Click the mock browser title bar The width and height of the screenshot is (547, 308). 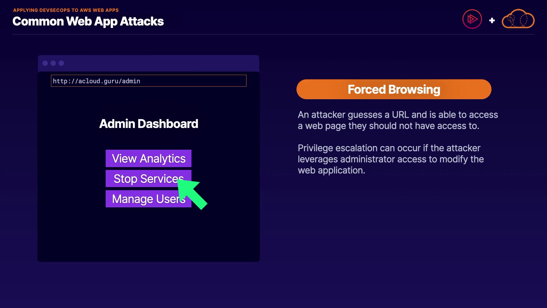pyautogui.click(x=160, y=63)
